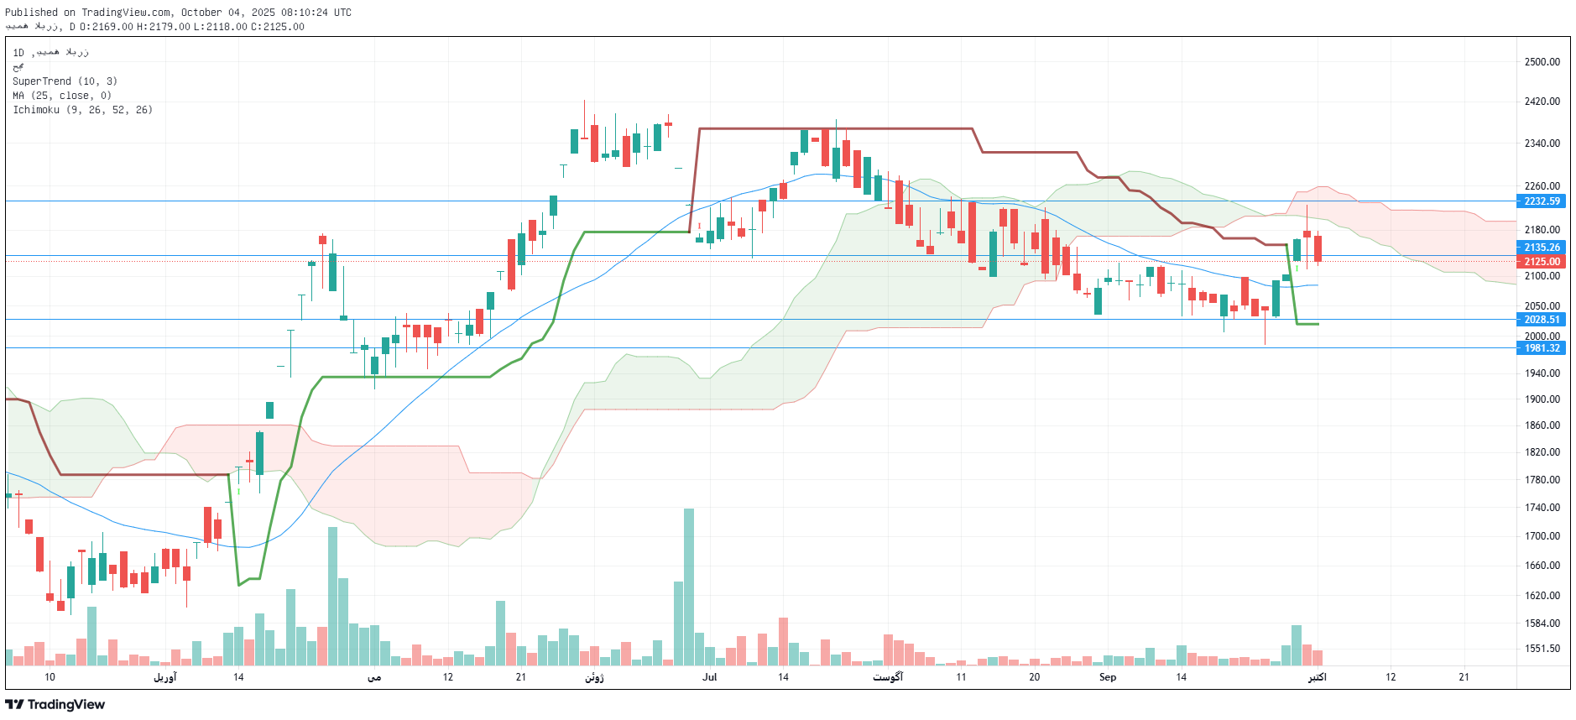Viewport: 1576px width, 720px height.
Task: Open the Ichimoku (9, 26, 52, 26) legend
Action: pos(82,110)
